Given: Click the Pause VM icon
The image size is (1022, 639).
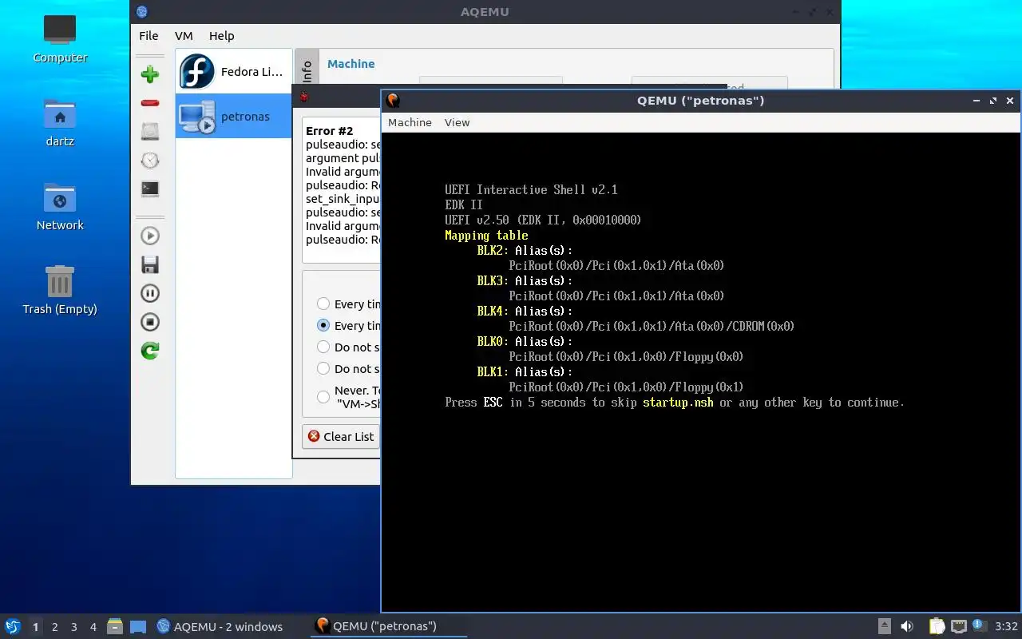Looking at the screenshot, I should click(x=150, y=293).
